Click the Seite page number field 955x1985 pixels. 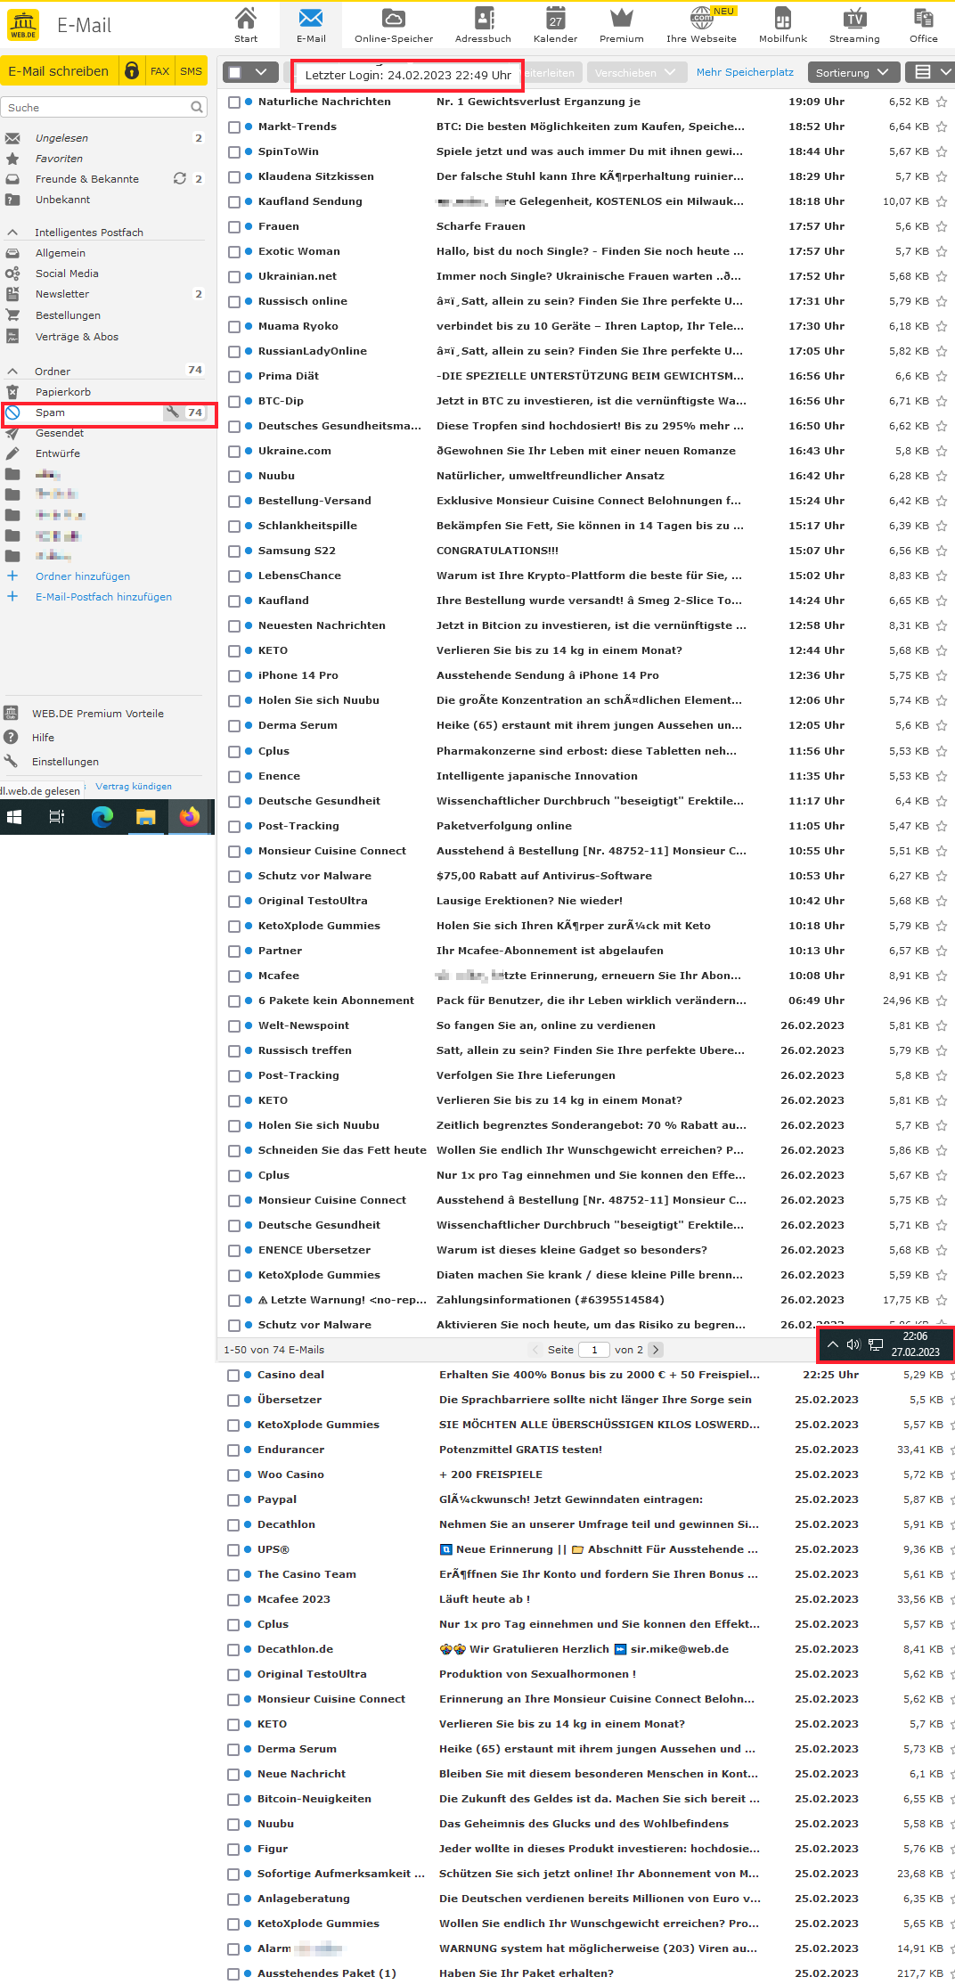tap(594, 1350)
